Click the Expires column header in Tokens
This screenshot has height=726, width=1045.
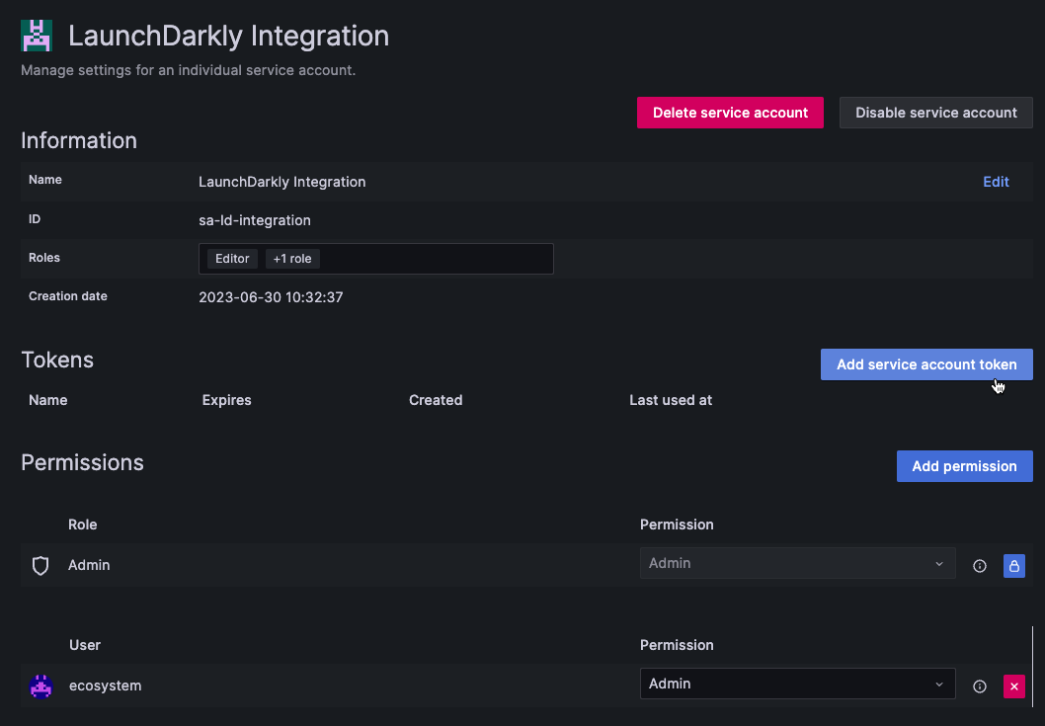[x=226, y=400]
